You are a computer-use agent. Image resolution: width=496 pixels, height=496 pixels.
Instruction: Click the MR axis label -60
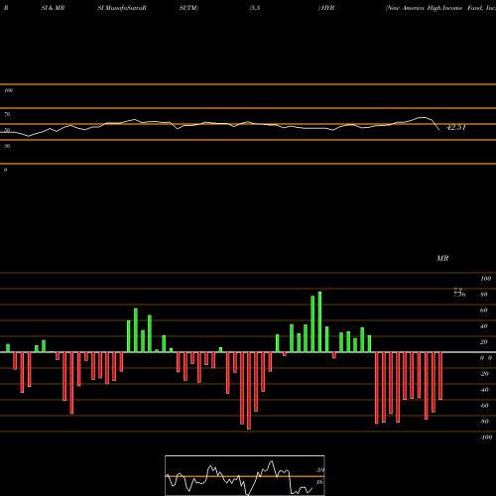pos(484,406)
